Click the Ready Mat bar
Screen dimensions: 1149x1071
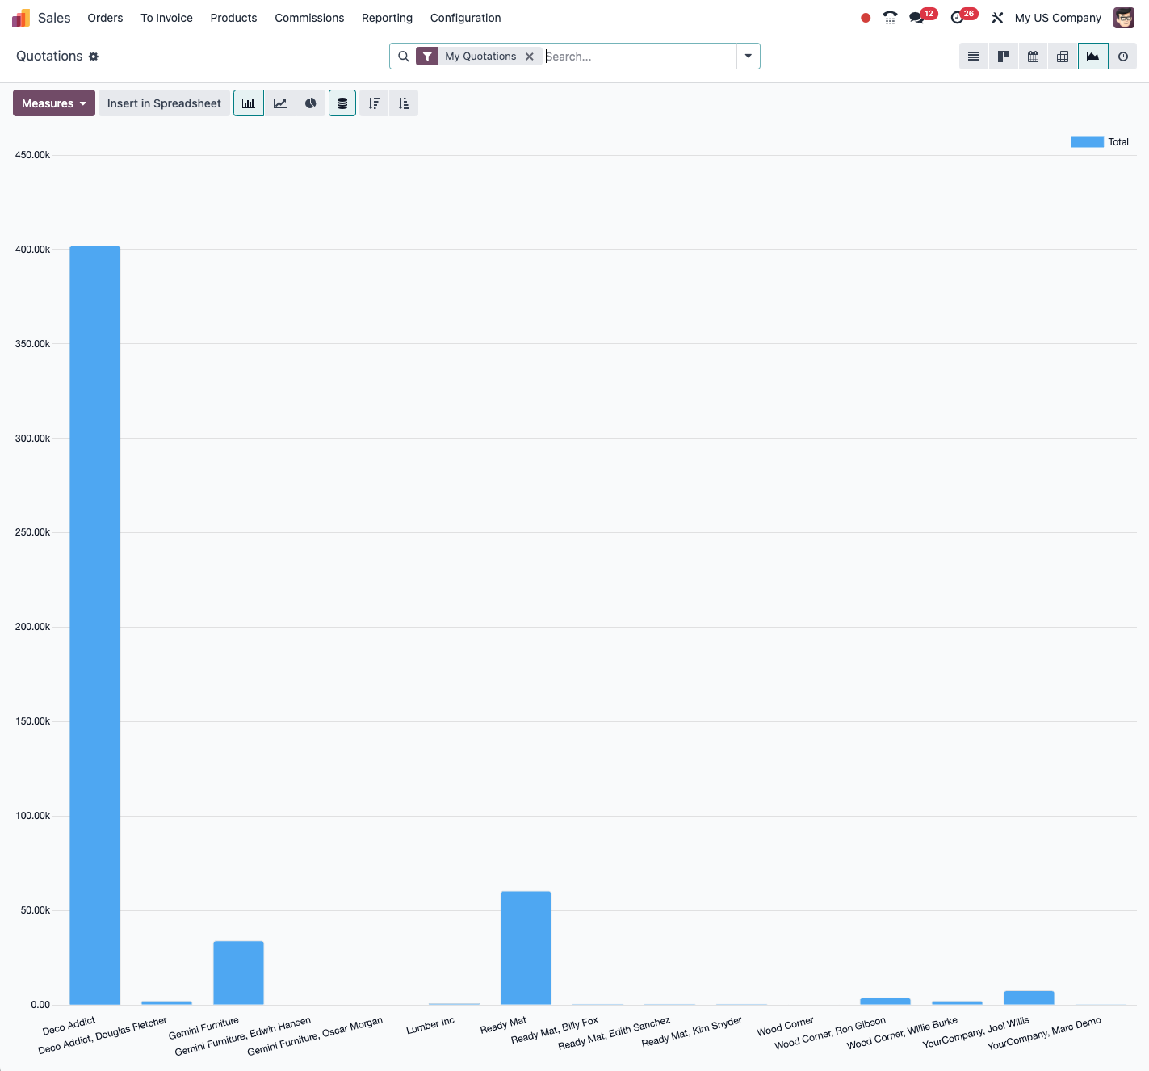pyautogui.click(x=526, y=948)
